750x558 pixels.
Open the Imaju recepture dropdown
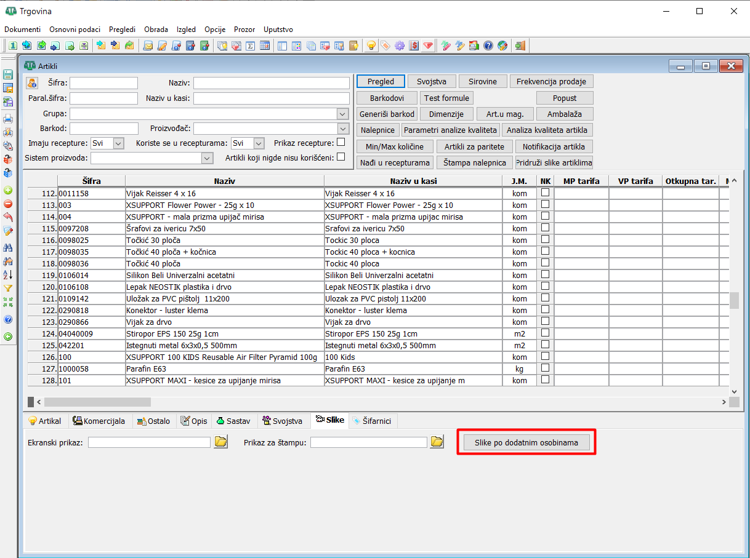point(119,143)
